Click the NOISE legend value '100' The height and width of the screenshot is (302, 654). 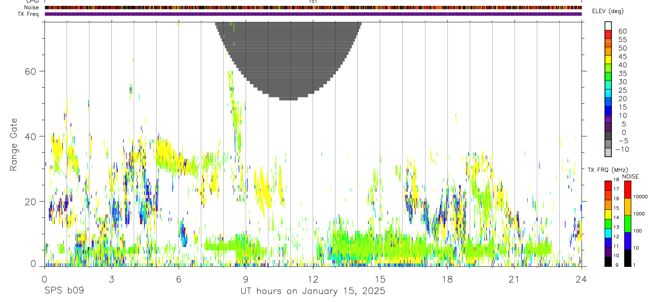coord(638,231)
